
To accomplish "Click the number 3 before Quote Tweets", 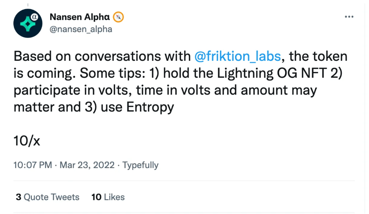I will click(x=18, y=197).
